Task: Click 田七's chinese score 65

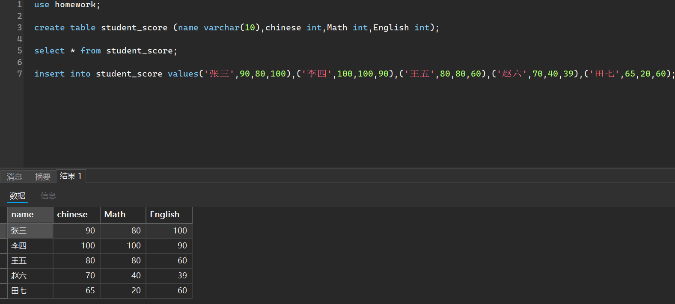Action: (77, 291)
